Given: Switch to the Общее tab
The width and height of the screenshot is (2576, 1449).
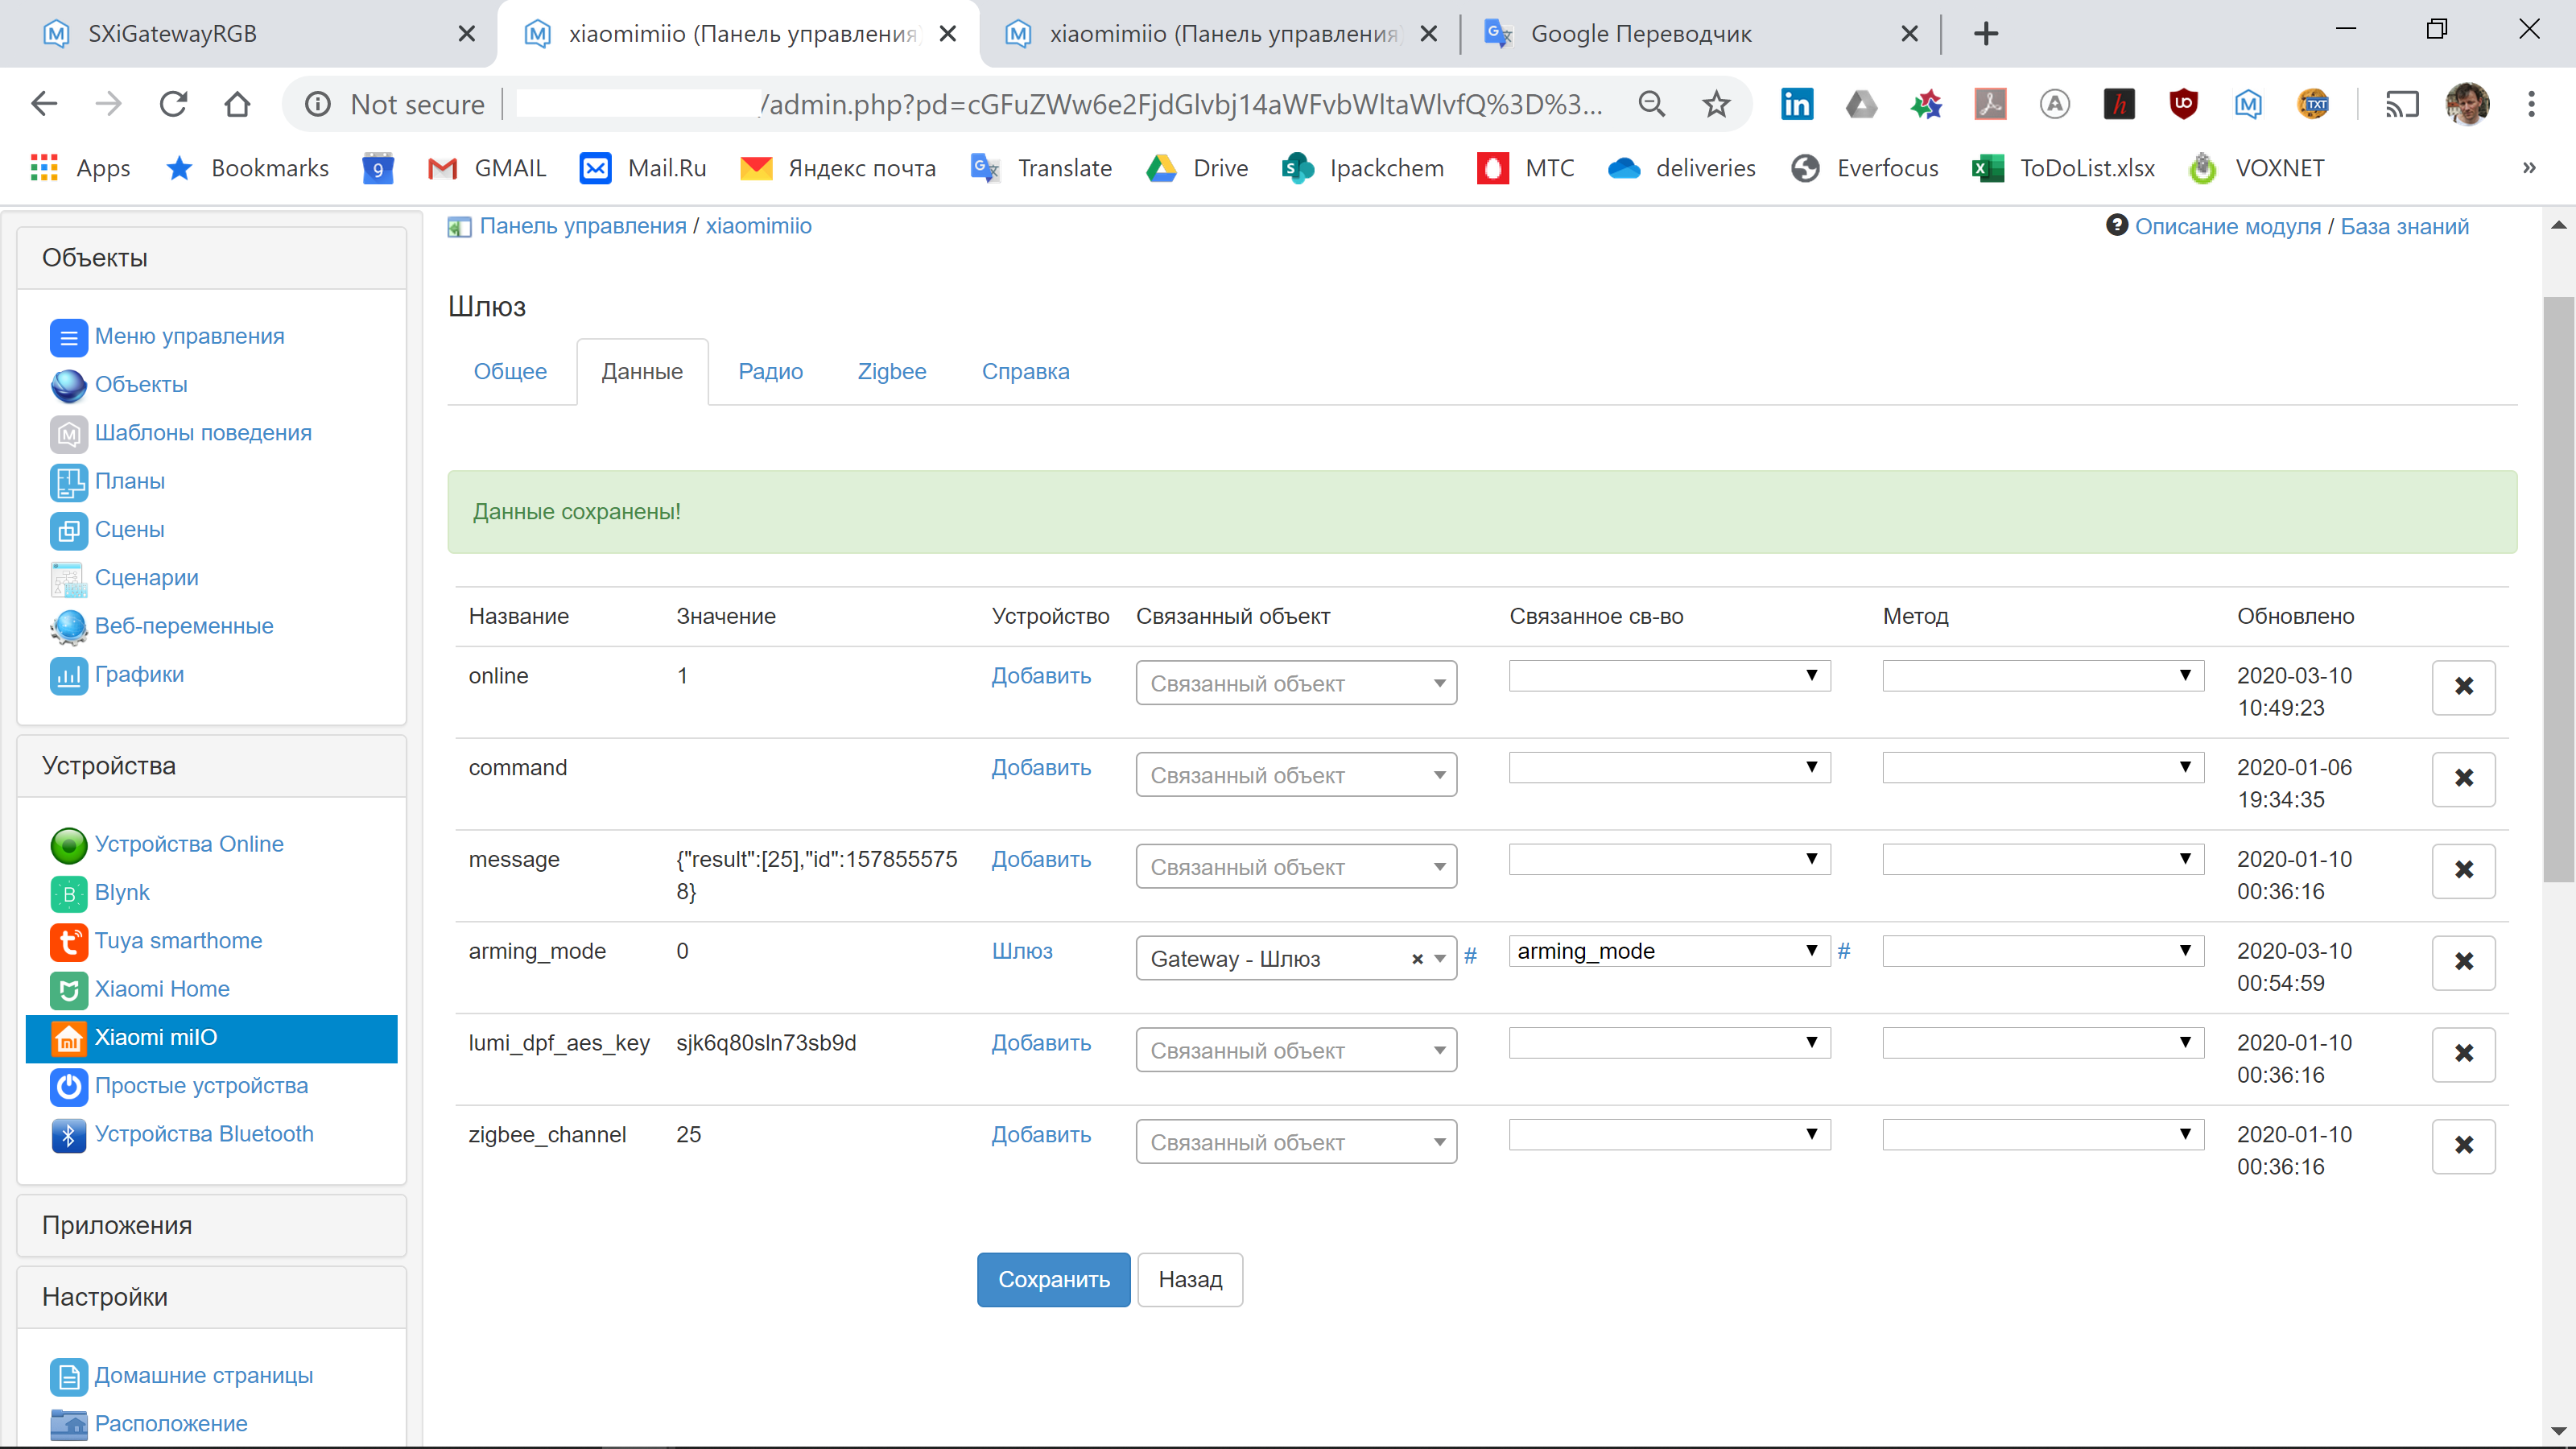Looking at the screenshot, I should click(510, 371).
